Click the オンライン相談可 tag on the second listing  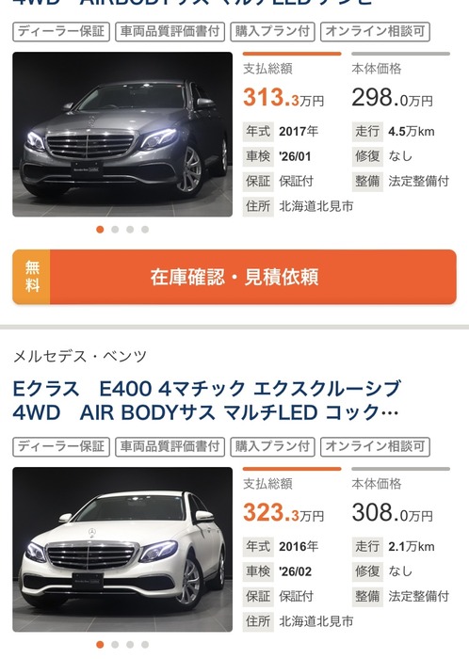pos(375,447)
